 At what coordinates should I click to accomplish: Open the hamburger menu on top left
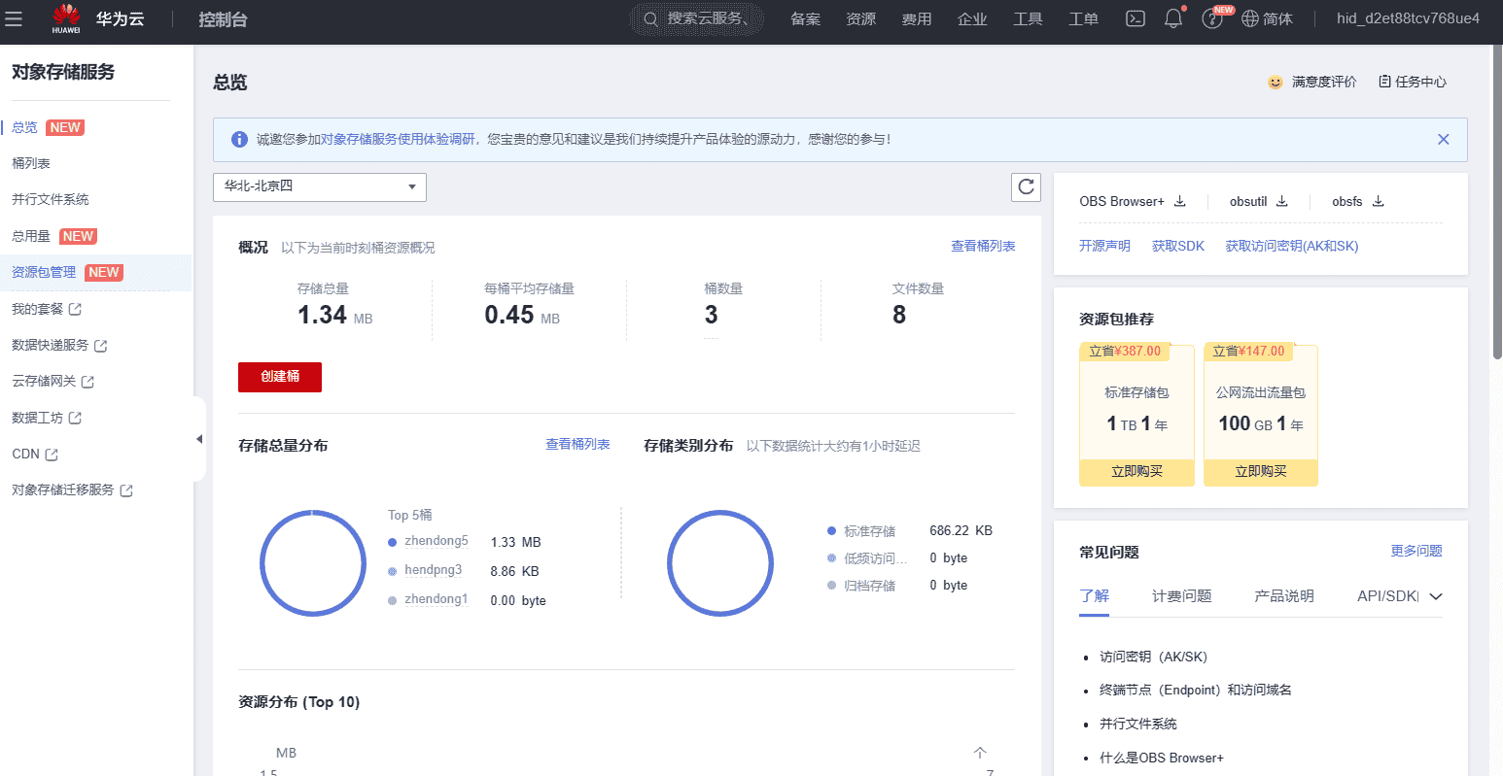pos(15,18)
